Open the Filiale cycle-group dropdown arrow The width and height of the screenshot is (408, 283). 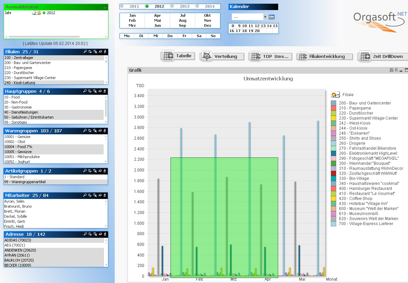pyautogui.click(x=336, y=95)
